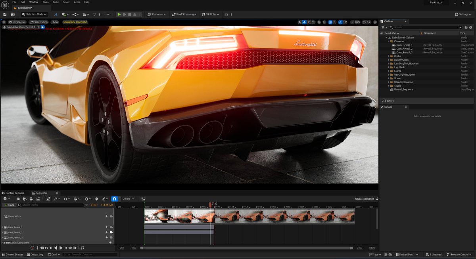Viewport: 476px width, 259px height.
Task: Open the grid snap value 5 menu
Action: coord(335,22)
